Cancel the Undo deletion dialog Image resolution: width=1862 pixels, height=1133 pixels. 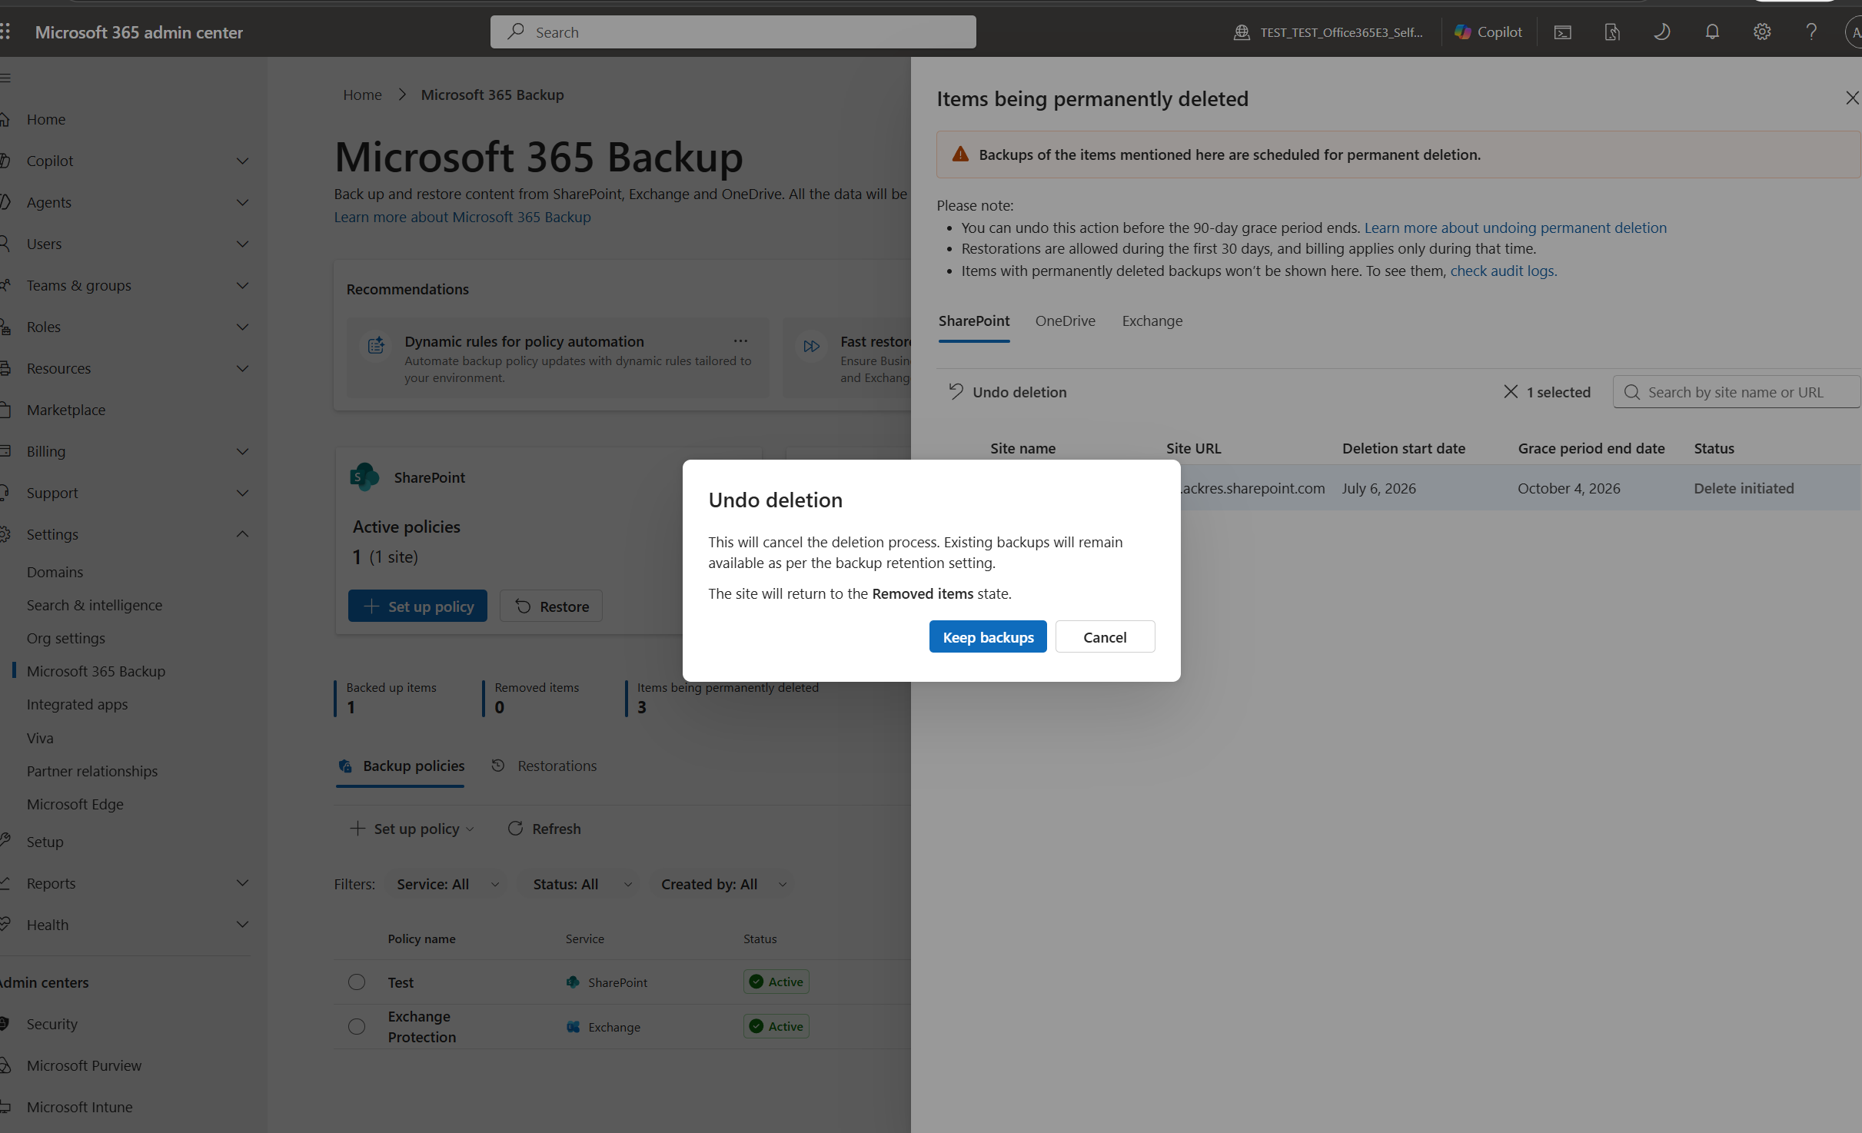tap(1105, 636)
